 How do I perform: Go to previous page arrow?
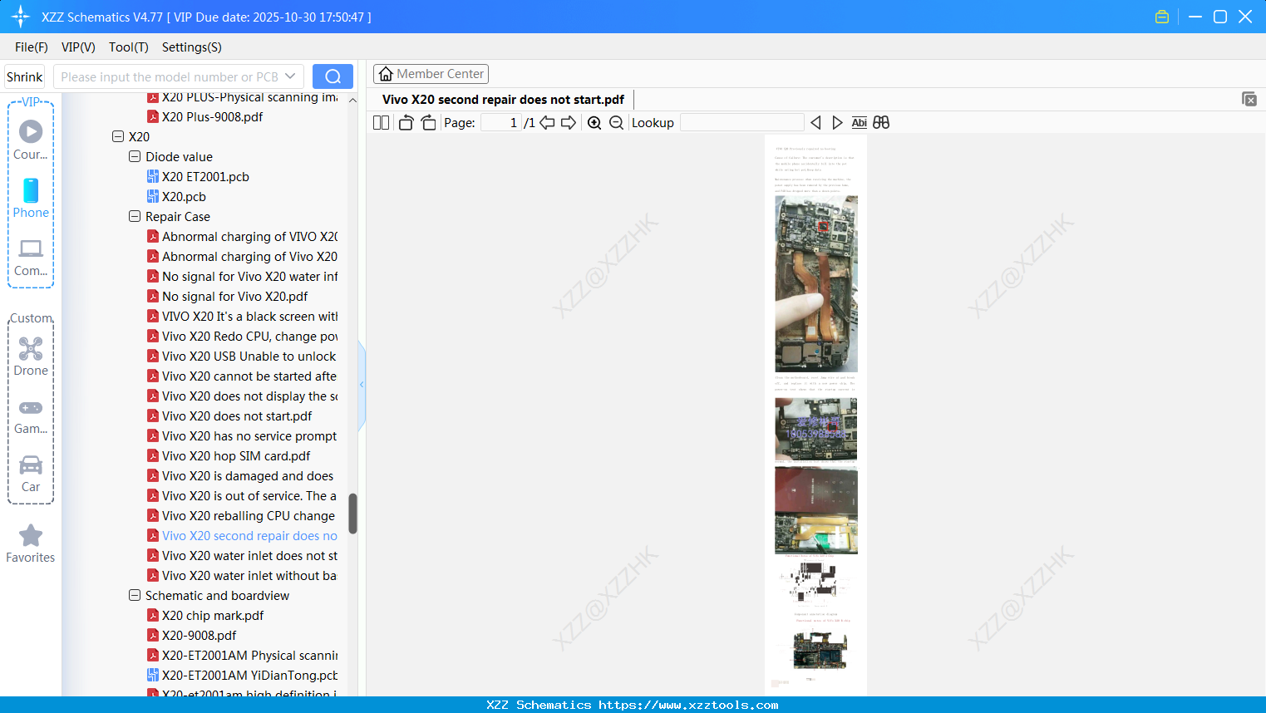tap(547, 123)
